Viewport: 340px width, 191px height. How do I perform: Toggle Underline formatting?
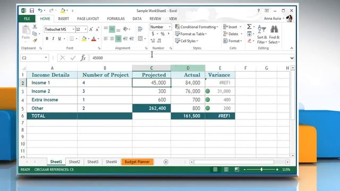pyautogui.click(x=59, y=39)
